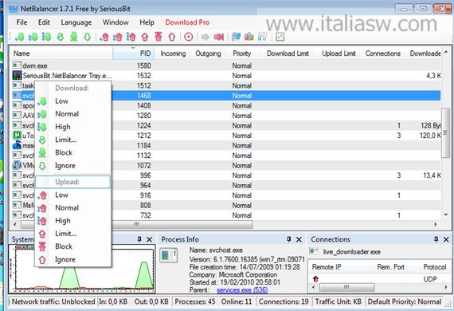Image resolution: width=454 pixels, height=311 pixels.
Task: Click the Download Pro link
Action: (187, 22)
